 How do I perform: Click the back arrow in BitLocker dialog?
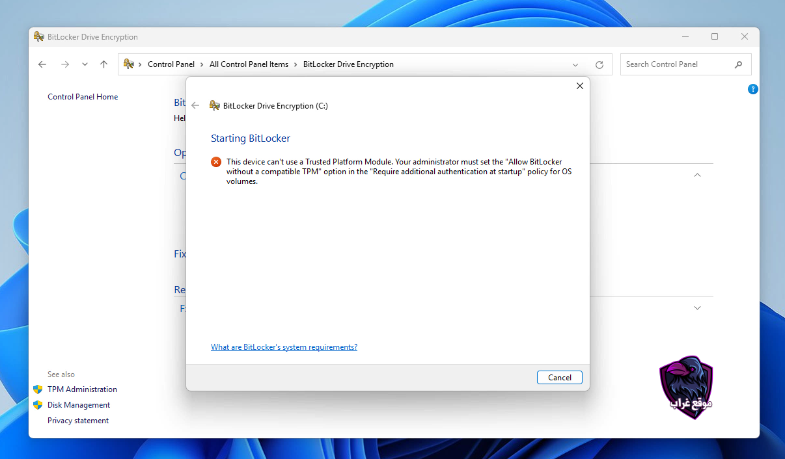(x=195, y=105)
